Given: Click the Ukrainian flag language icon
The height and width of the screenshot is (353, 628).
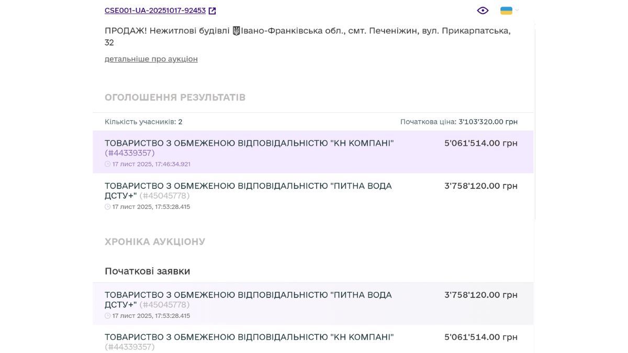Looking at the screenshot, I should click(x=505, y=9).
